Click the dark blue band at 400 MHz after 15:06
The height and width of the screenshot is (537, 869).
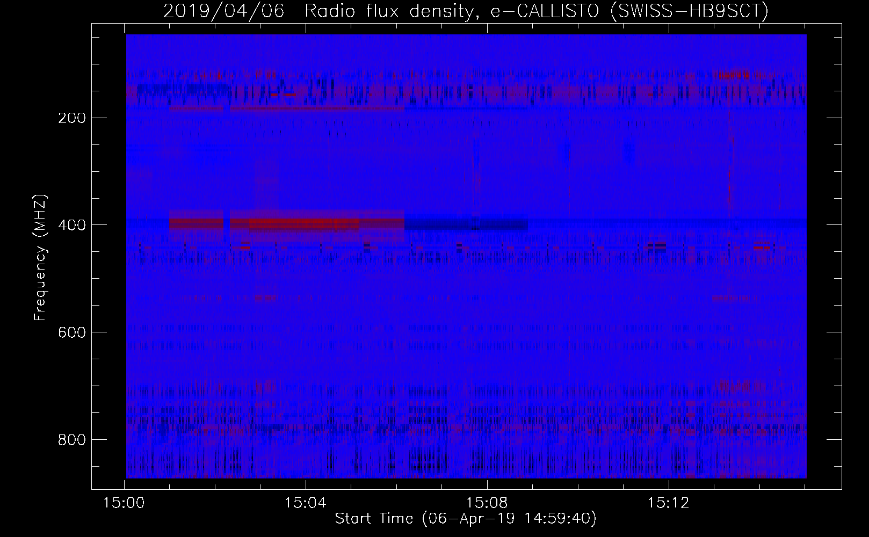[x=466, y=223]
